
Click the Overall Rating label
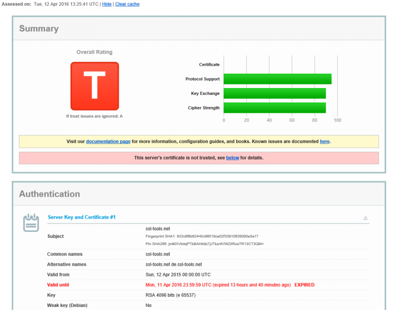95,52
